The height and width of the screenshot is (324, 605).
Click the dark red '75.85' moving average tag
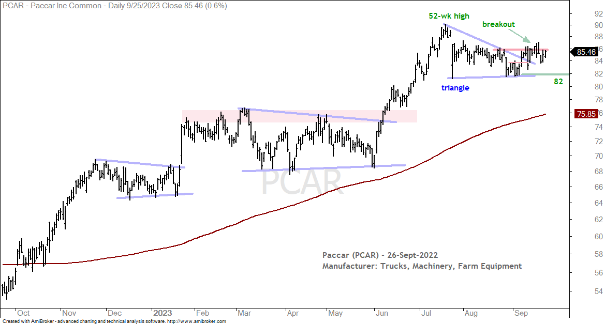586,114
